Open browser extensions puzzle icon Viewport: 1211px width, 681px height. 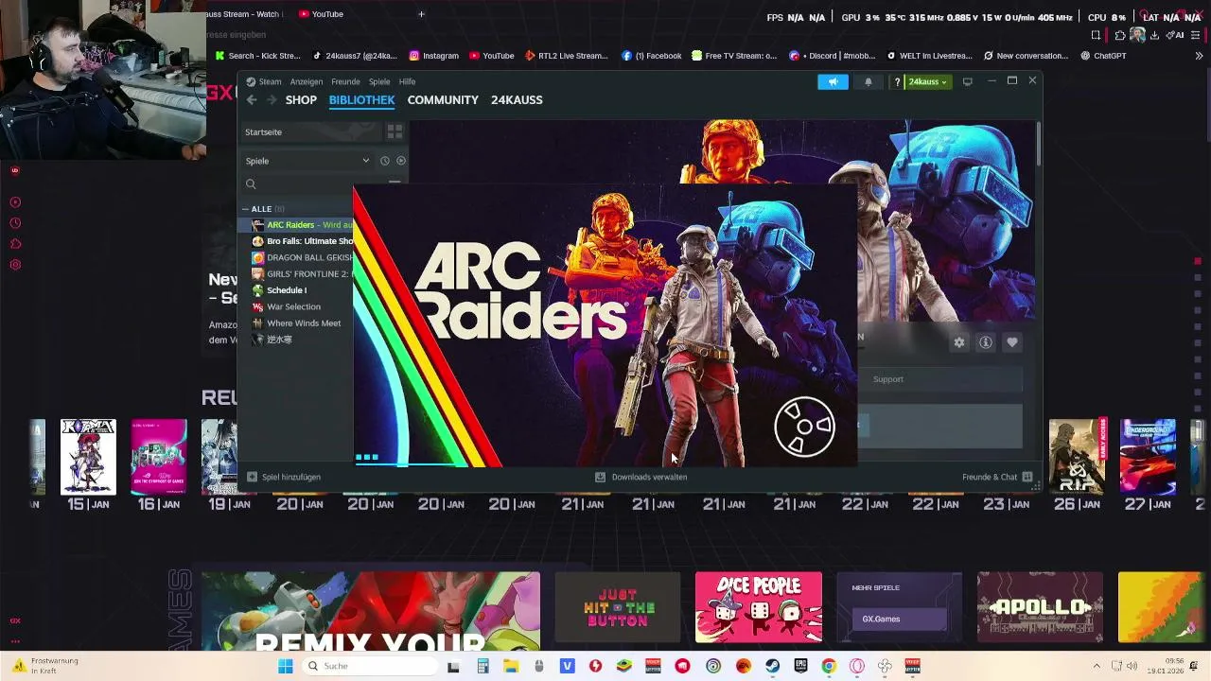click(1120, 35)
